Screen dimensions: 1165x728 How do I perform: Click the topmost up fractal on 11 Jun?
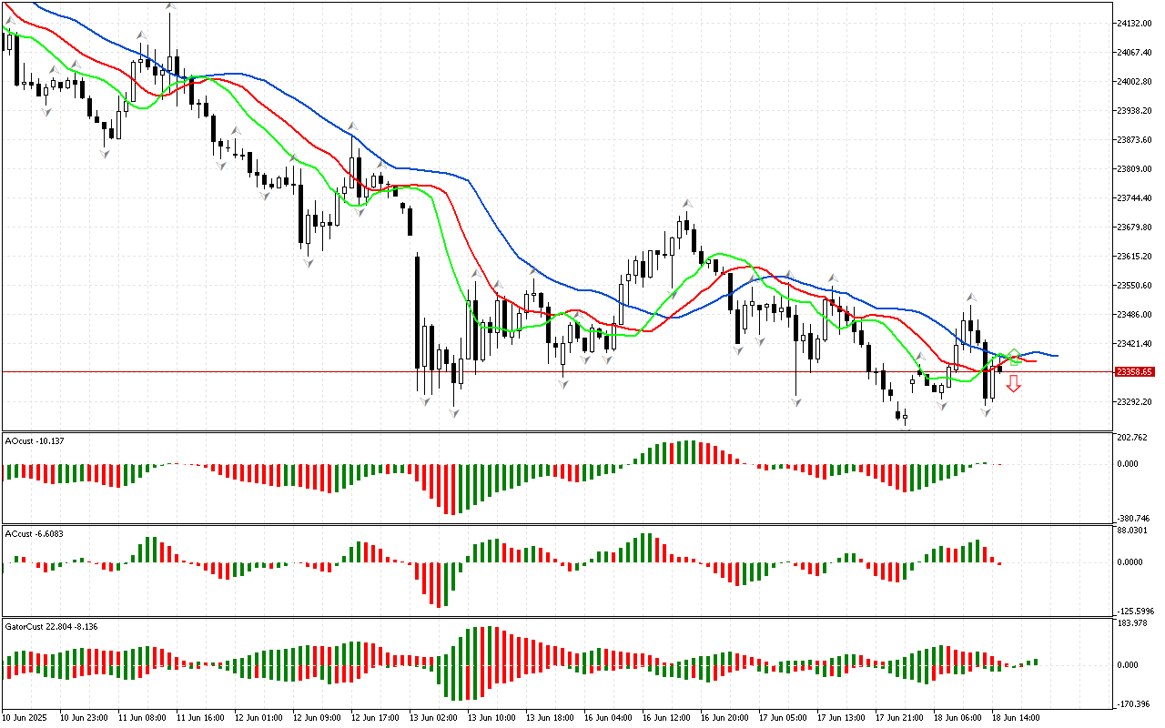170,7
